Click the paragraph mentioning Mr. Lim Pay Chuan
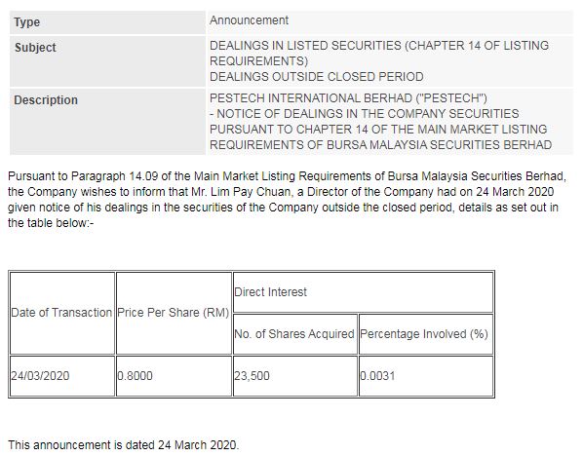 click(x=287, y=200)
